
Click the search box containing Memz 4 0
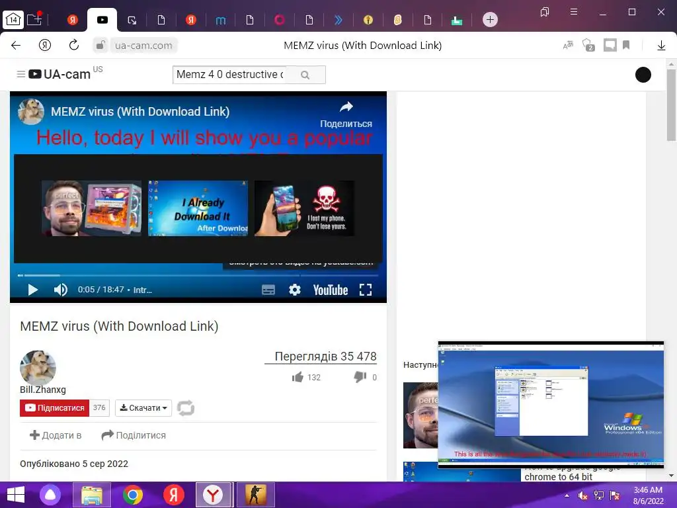(229, 74)
